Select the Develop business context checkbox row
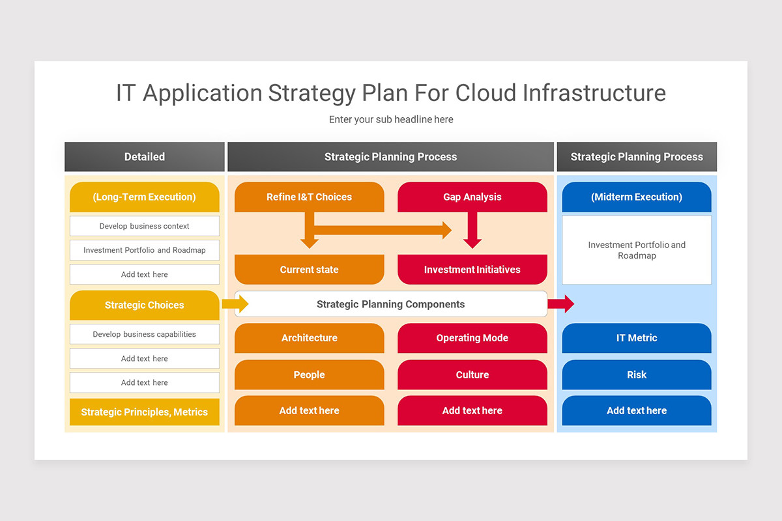782x521 pixels. (144, 226)
